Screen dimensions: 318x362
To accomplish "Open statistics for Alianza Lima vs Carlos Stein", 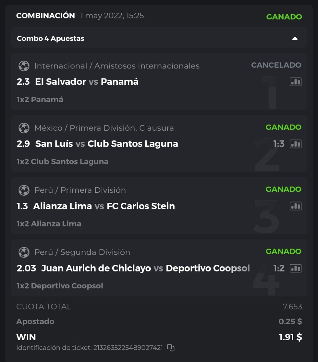I will pos(295,206).
